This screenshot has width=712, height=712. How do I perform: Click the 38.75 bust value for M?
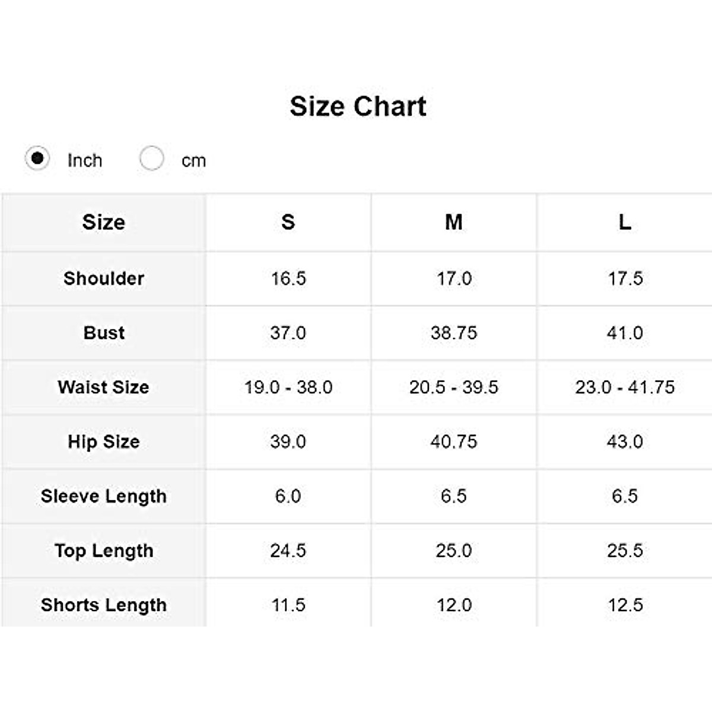[454, 333]
